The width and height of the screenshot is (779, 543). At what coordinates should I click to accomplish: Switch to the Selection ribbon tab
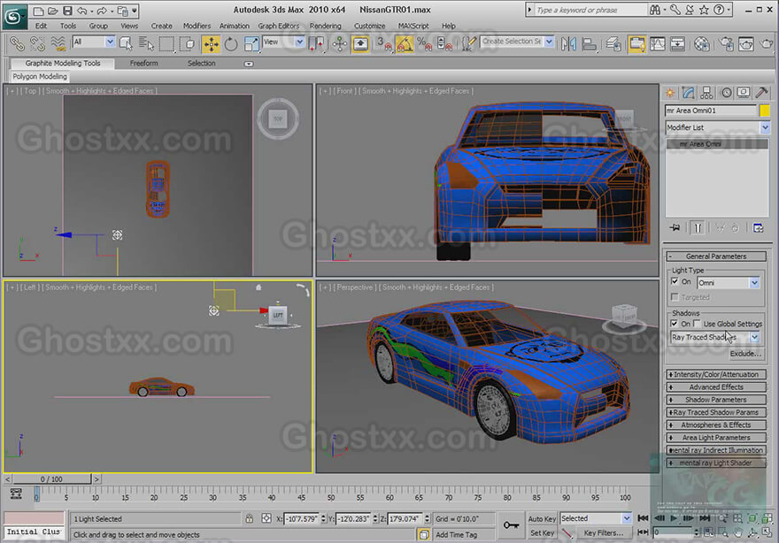201,63
